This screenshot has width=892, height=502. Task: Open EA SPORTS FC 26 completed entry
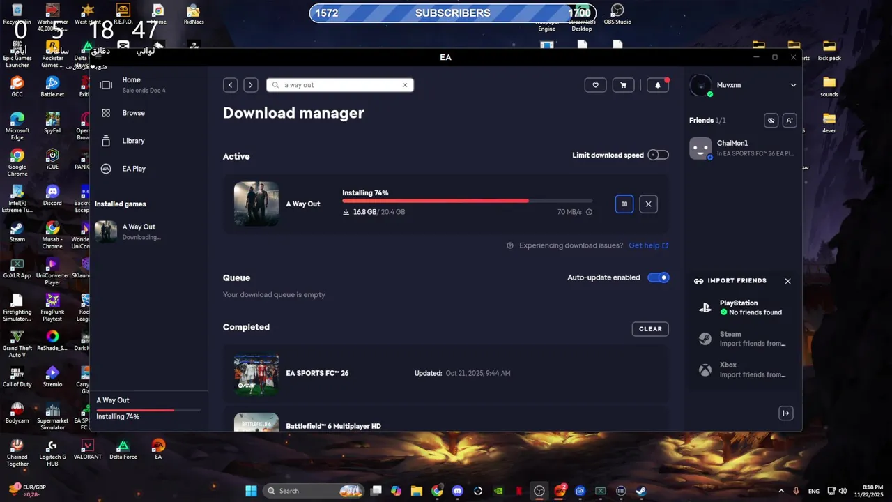tap(446, 374)
